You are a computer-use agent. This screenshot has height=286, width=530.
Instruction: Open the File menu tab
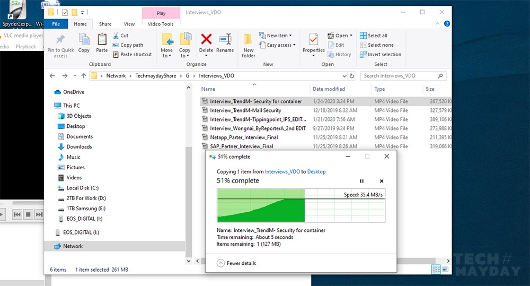(x=56, y=24)
